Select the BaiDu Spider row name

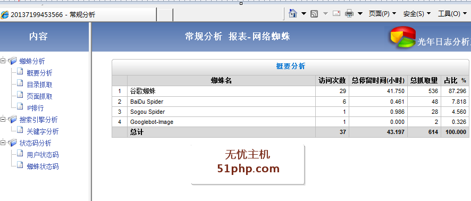[x=147, y=102]
